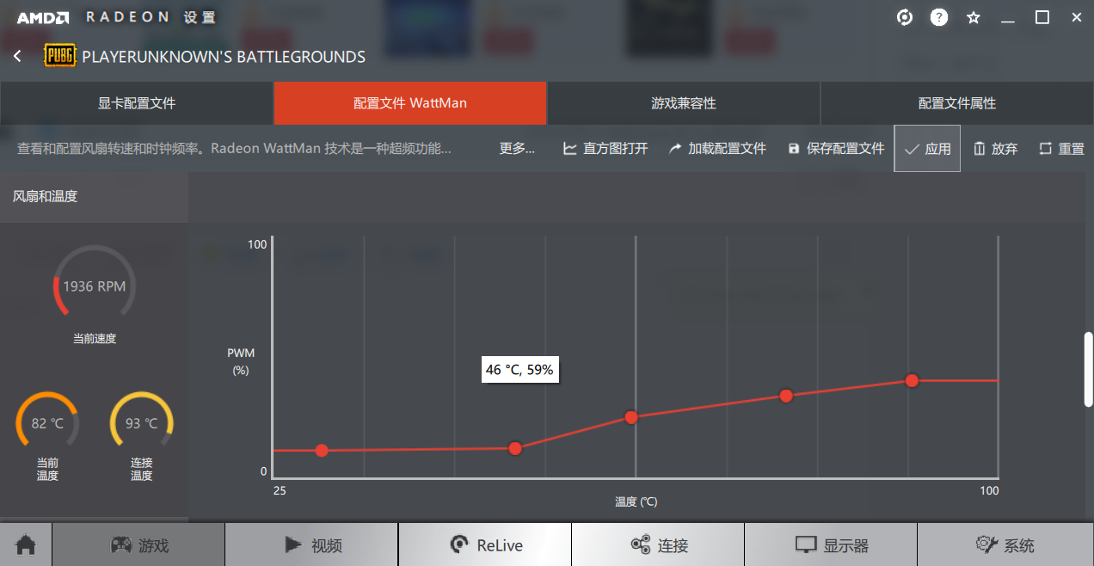Click PLAYERUNKNOWN'S BATTLEGROUNDS title text
The height and width of the screenshot is (566, 1094).
224,57
